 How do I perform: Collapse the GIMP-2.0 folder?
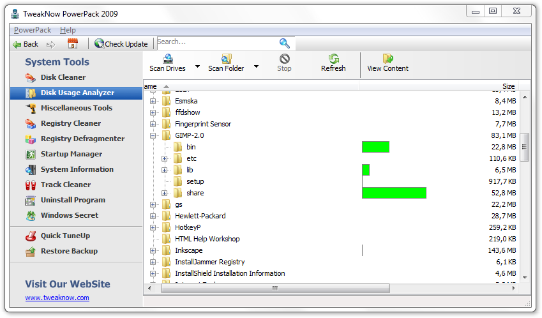pos(153,135)
